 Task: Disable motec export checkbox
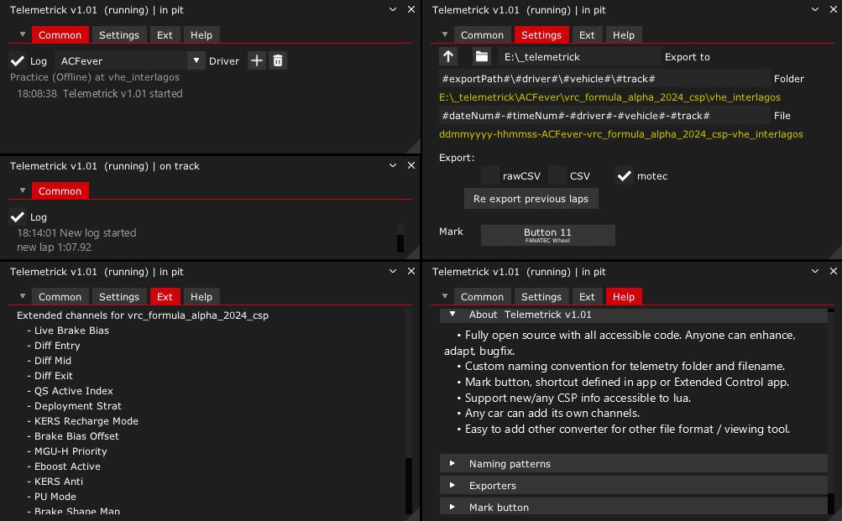[624, 175]
